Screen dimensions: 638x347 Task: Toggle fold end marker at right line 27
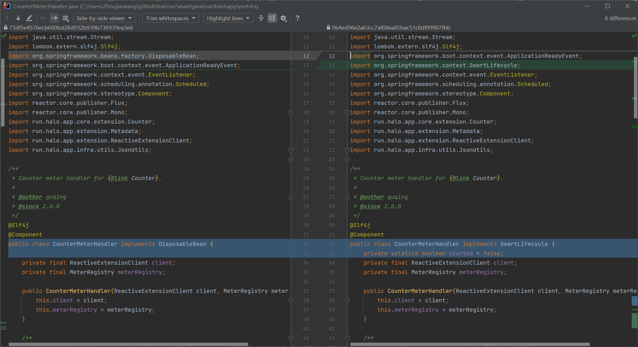(x=347, y=197)
